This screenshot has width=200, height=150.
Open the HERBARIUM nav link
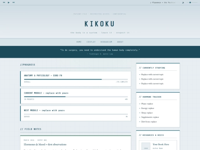point(106,42)
